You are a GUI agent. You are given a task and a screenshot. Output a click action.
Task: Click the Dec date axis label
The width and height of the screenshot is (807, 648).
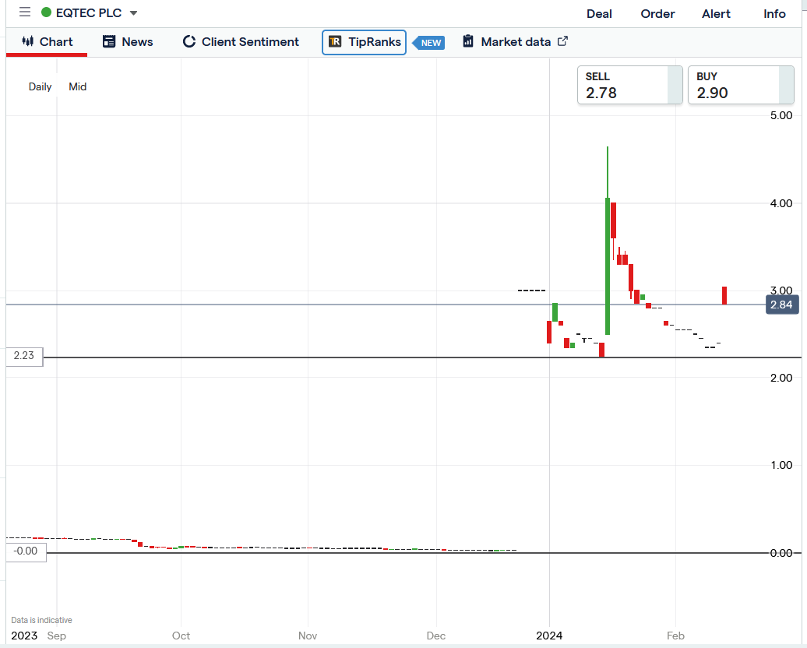click(436, 636)
